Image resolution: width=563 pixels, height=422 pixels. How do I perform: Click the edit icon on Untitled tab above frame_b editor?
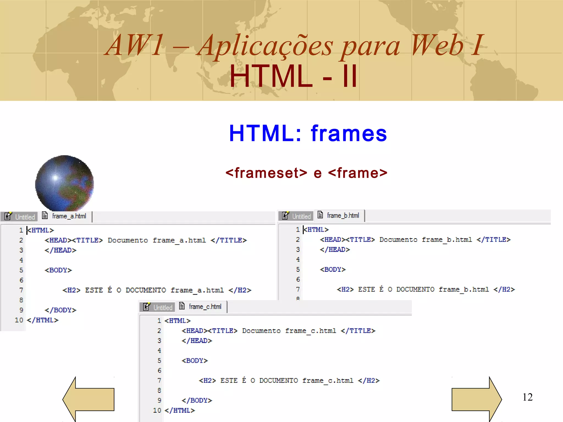(x=286, y=216)
